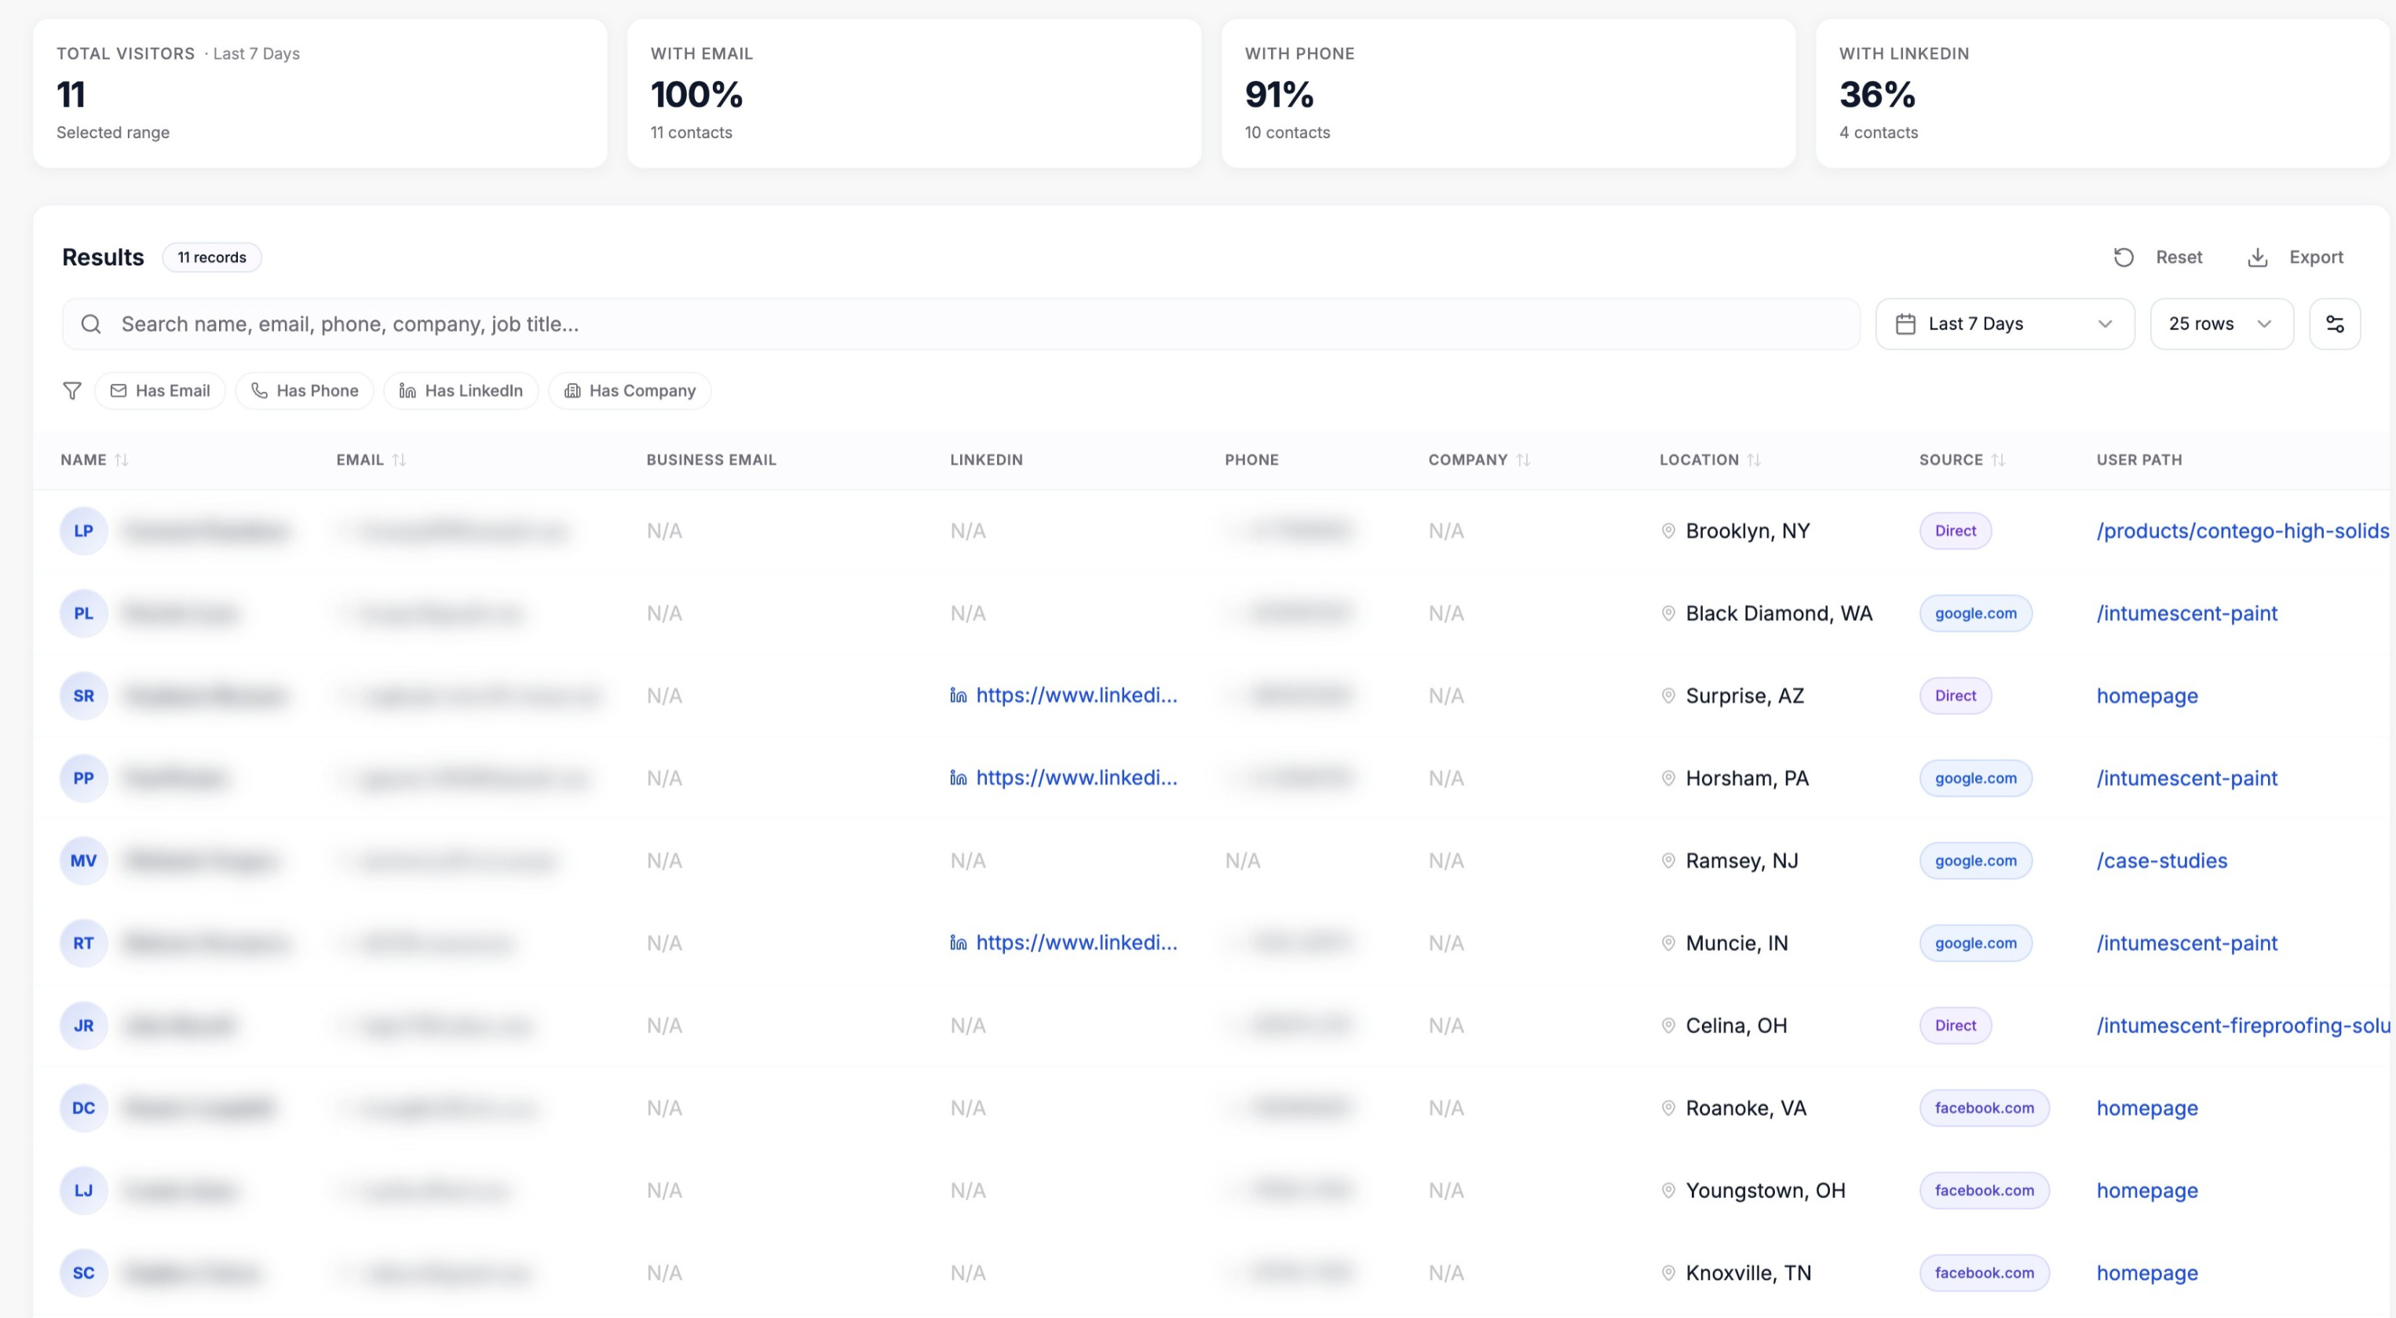Click the With LinkedIn 36% card
The width and height of the screenshot is (2396, 1318).
2102,93
